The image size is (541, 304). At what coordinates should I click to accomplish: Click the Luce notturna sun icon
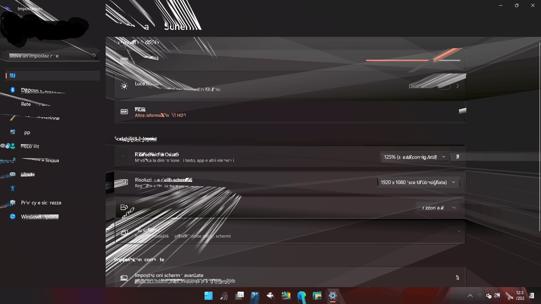click(x=124, y=86)
